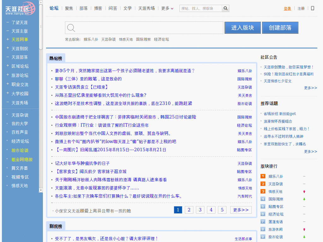Image resolution: width=323 pixels, height=242 pixels.
Task: Select the 热帖榜 tab
Action: 56,58
